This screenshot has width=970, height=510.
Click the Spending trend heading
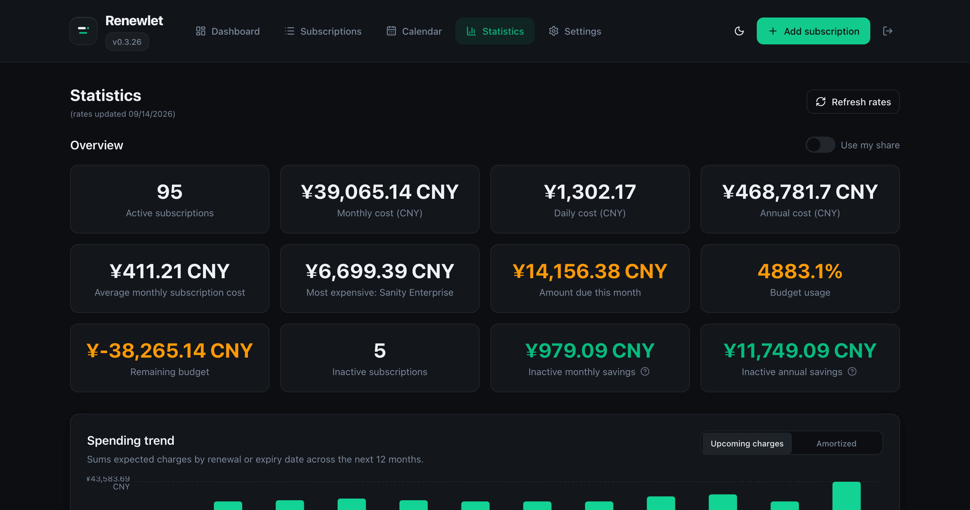(x=131, y=440)
